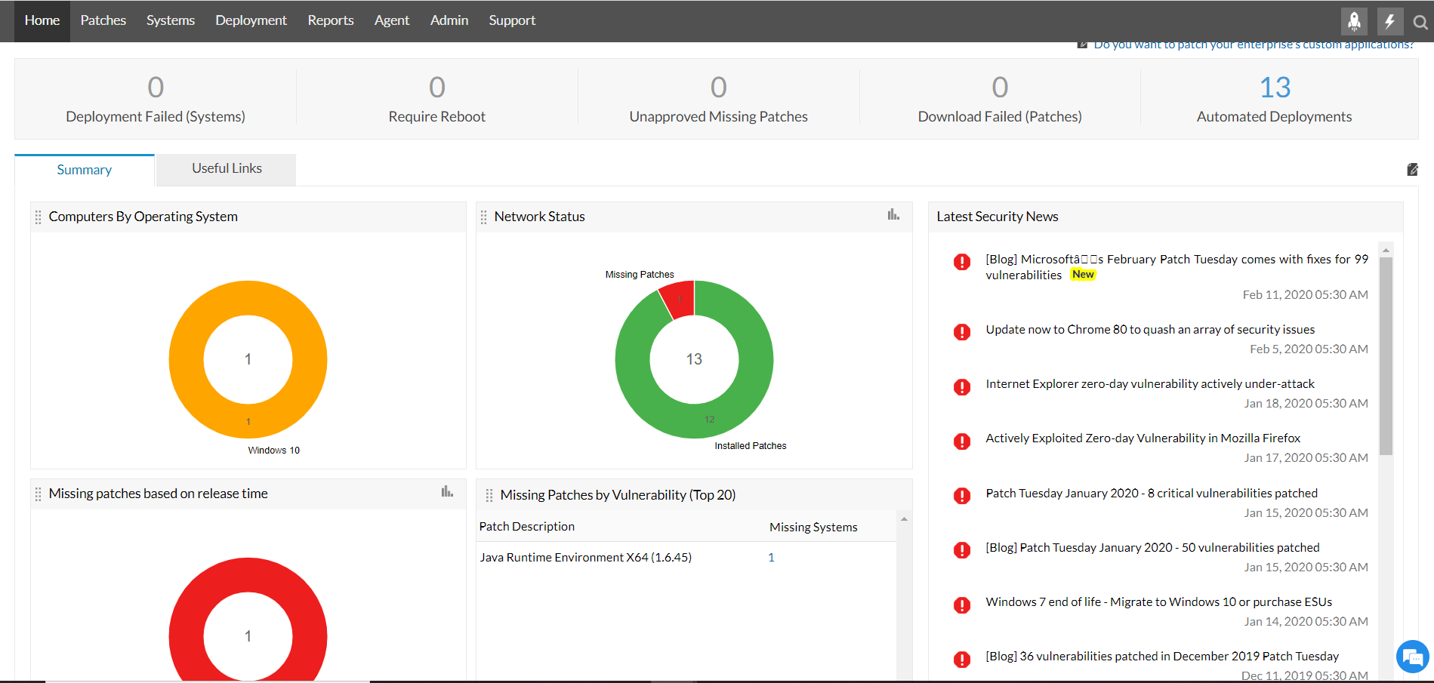
Task: Open Deployment Failed (Systems) count
Action: 156,88
